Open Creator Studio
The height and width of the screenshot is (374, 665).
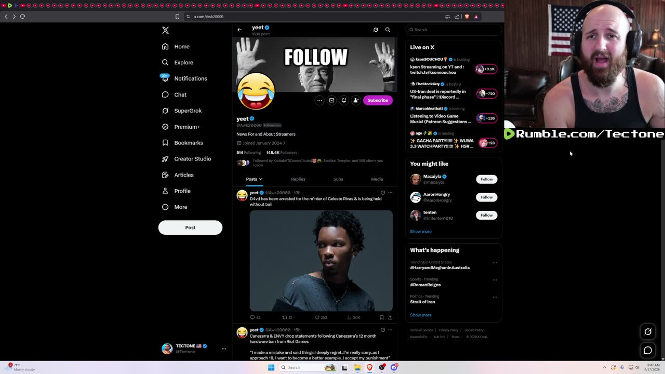pos(187,159)
